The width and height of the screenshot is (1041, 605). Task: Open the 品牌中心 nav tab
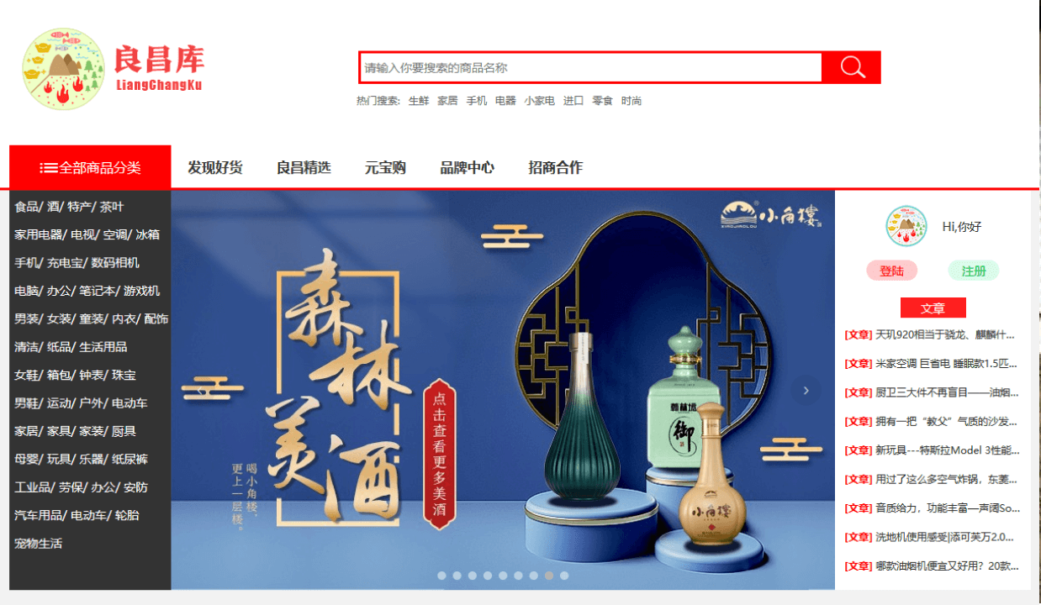point(468,167)
